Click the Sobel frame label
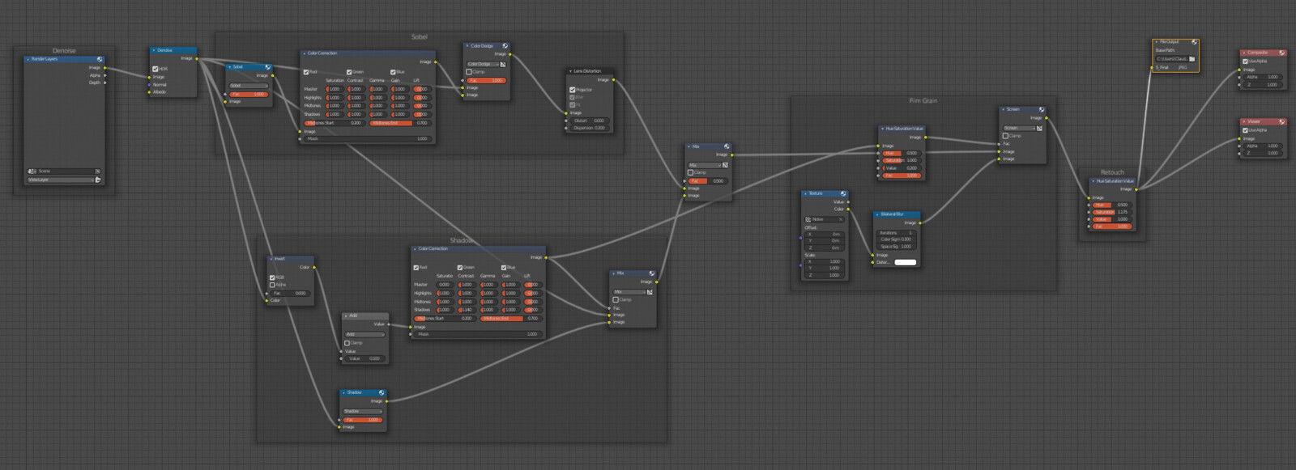1296x470 pixels. pos(419,37)
